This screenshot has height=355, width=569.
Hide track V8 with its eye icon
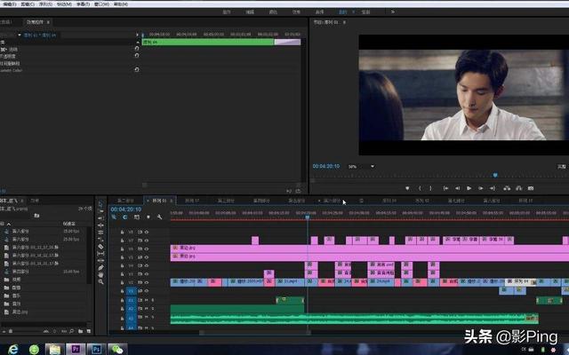[x=147, y=232]
